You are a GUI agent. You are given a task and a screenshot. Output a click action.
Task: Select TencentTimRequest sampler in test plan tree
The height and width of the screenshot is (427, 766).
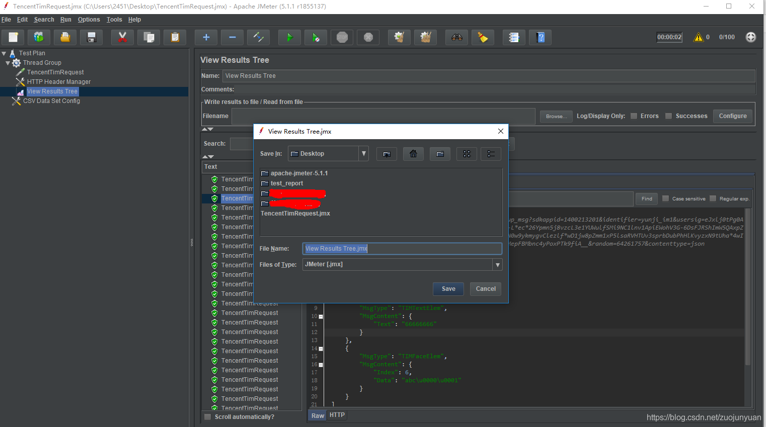click(55, 72)
